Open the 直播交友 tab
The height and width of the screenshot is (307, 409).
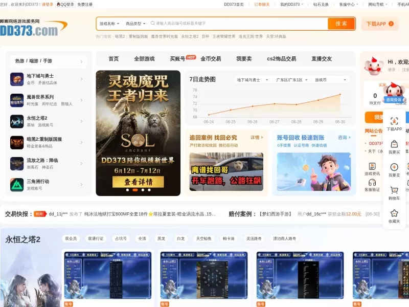[322, 59]
